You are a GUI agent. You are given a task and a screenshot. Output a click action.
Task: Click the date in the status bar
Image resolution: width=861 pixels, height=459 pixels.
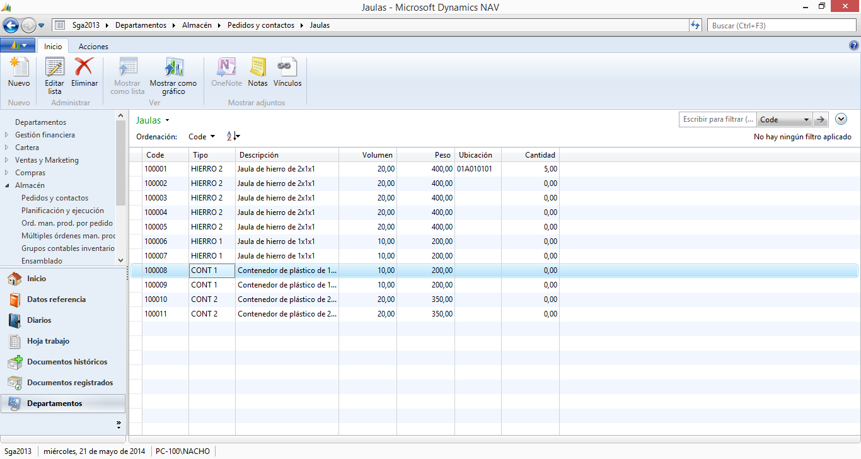click(x=95, y=451)
